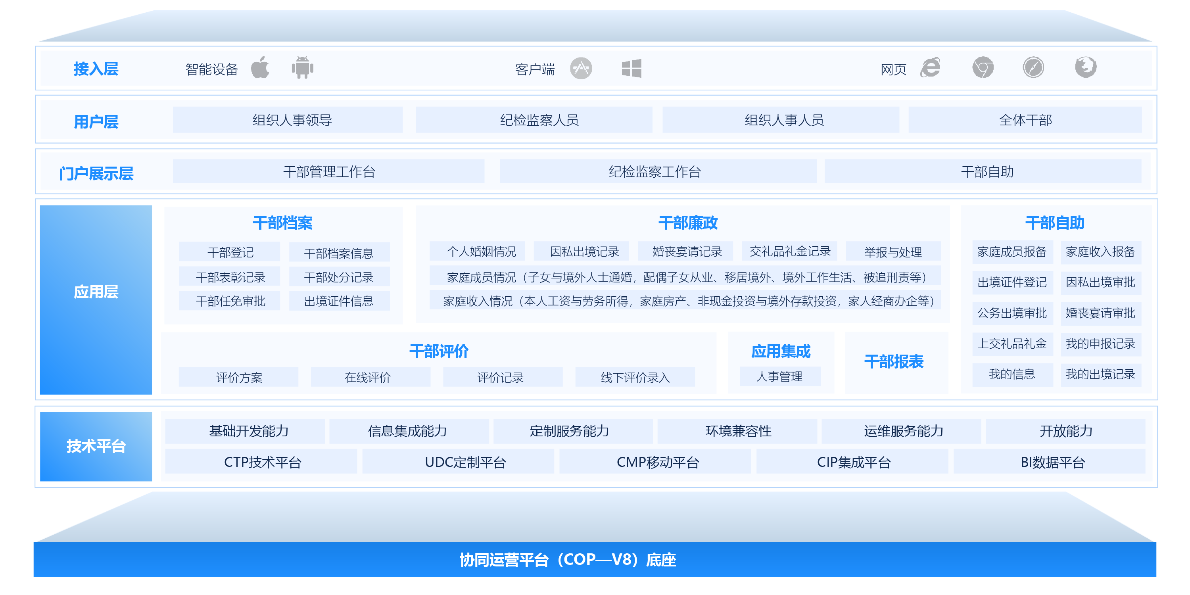This screenshot has height=595, width=1190.
Task: Open 个人婚姻情况 item
Action: tap(477, 251)
